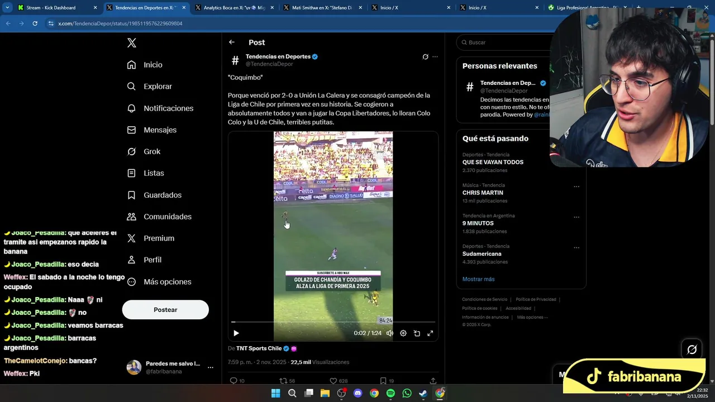
Task: Click the Postear button
Action: [165, 310]
